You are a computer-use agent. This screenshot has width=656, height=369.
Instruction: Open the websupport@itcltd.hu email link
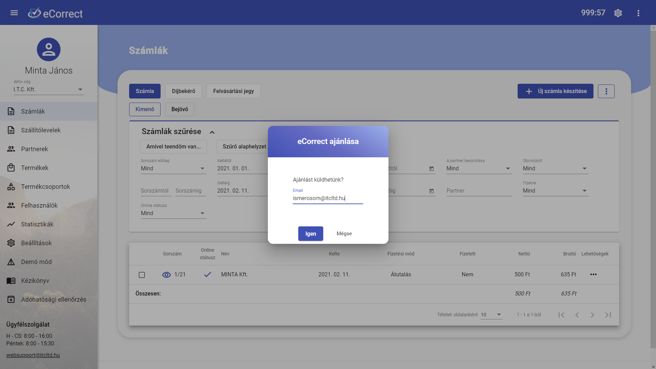click(x=33, y=355)
